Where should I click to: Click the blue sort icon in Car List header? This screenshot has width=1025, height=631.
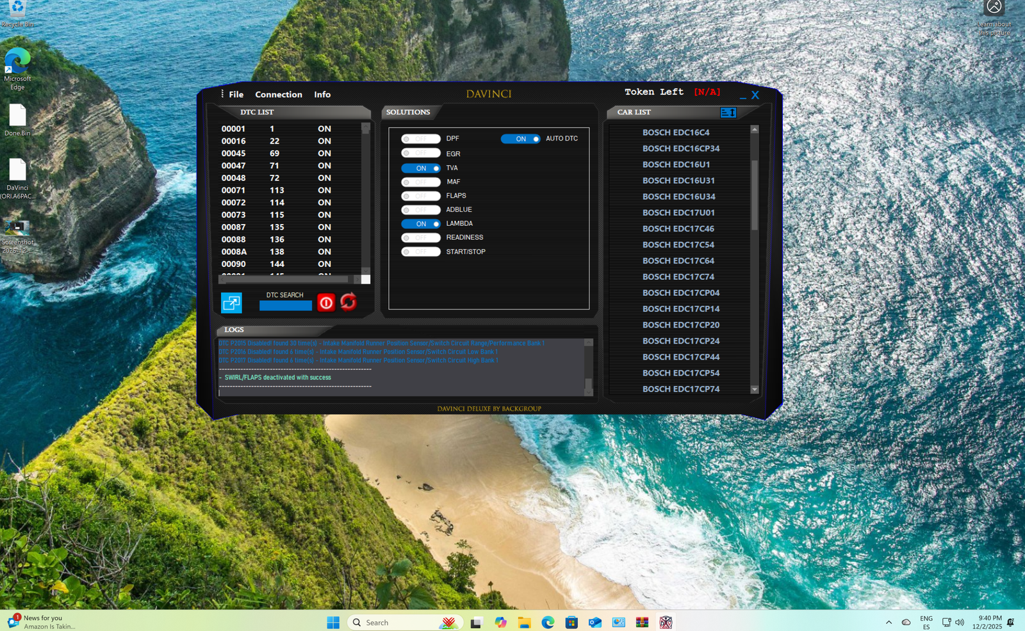[728, 113]
